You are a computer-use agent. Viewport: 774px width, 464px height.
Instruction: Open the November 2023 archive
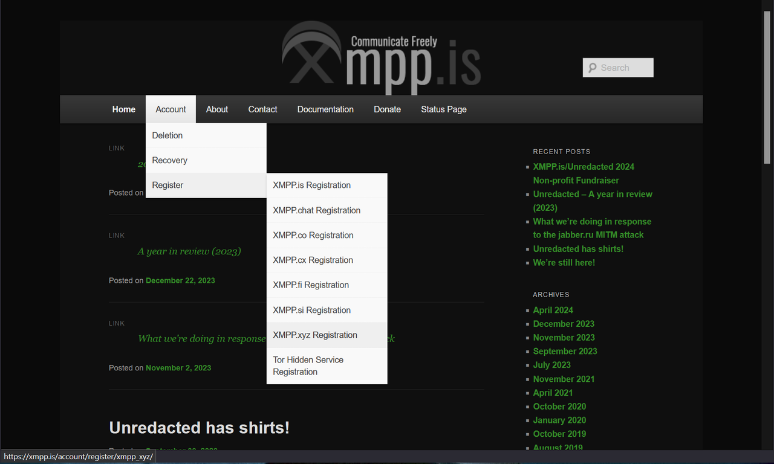[564, 338]
